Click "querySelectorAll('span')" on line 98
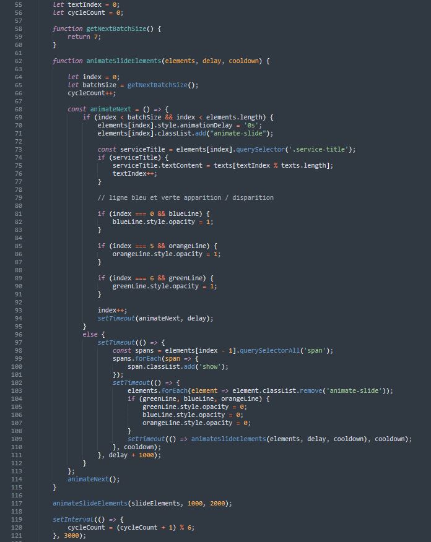The image size is (431, 542). 285,350
